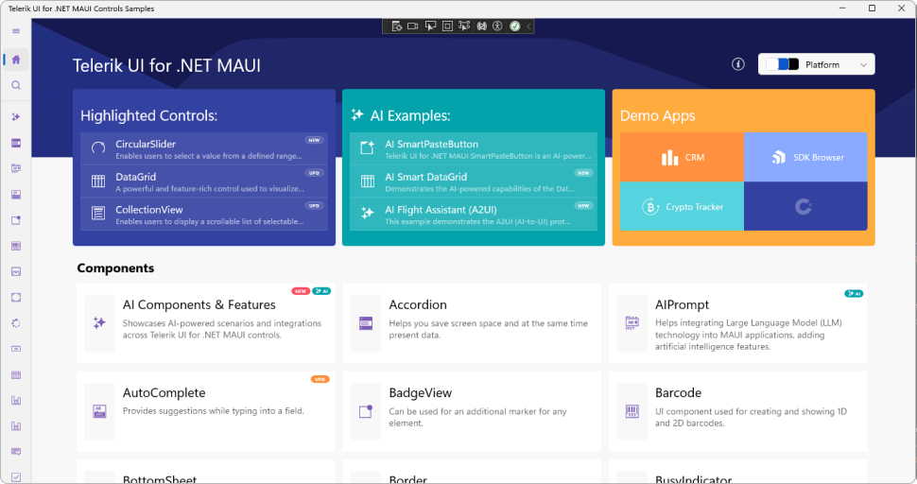Click the AIPrompt card's icon
Image resolution: width=917 pixels, height=484 pixels.
click(x=632, y=322)
